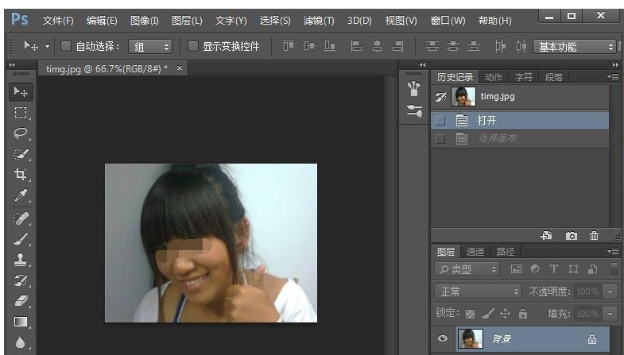This screenshot has height=355, width=624.
Task: Toggle lock image pixels brush icon
Action: 487,314
